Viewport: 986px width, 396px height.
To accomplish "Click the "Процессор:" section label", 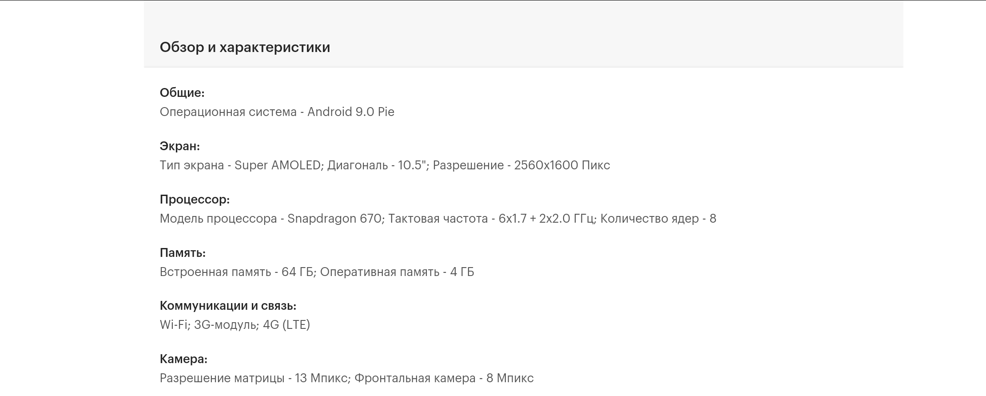I will point(195,200).
